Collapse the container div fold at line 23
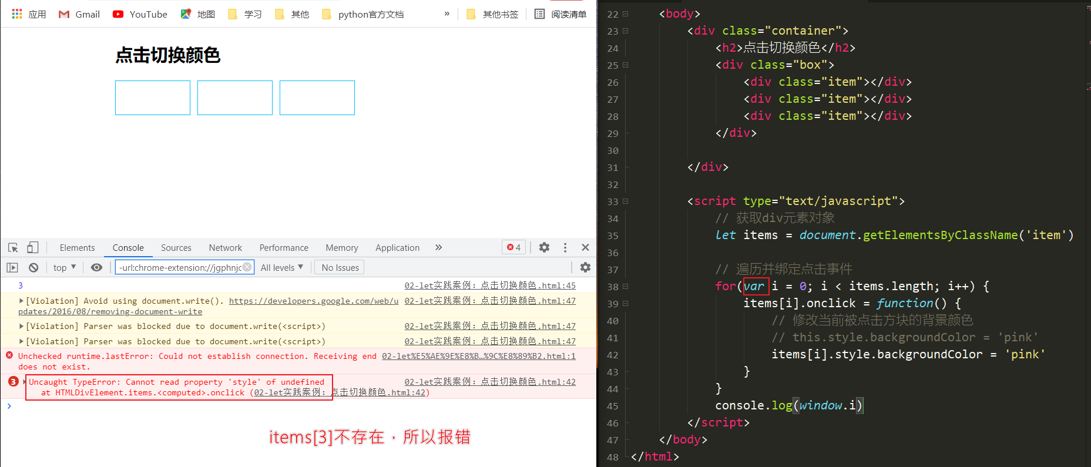Screen dimensions: 1091x467 pos(626,31)
